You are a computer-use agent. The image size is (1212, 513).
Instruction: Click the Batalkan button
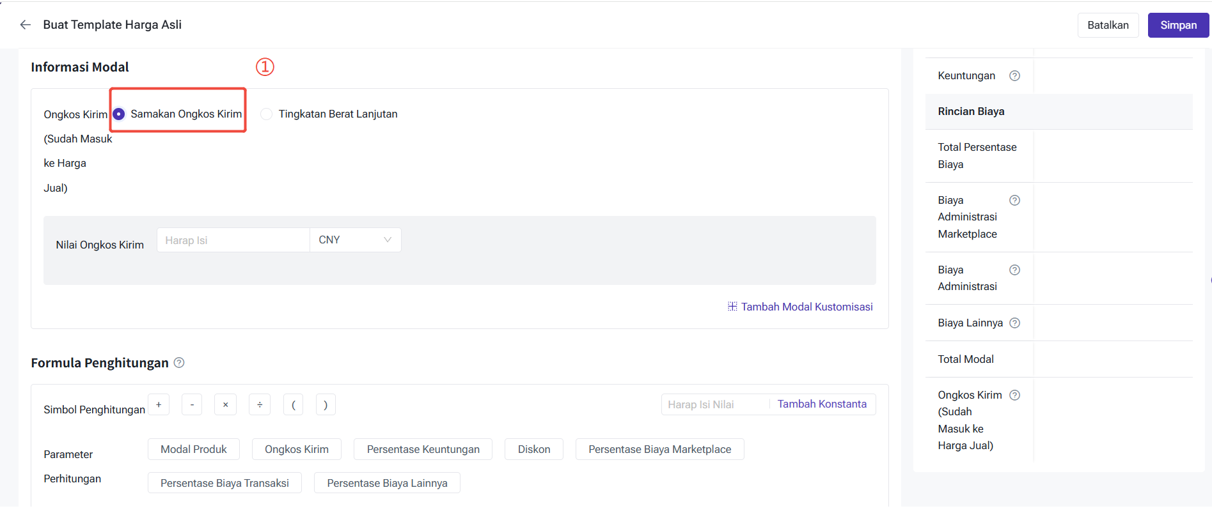click(1108, 26)
